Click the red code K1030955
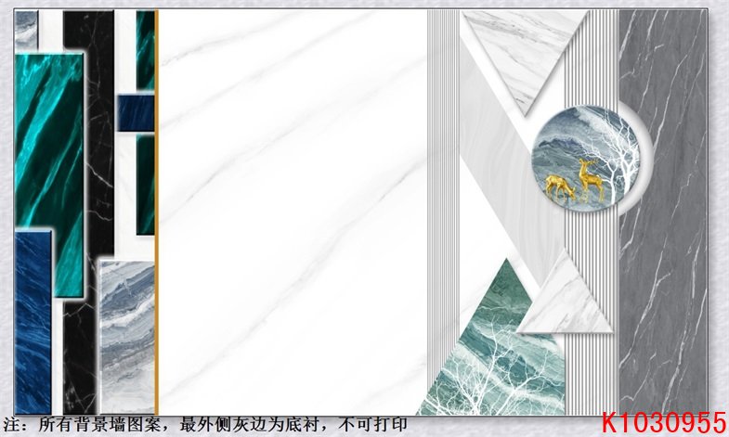Image resolution: width=729 pixels, height=437 pixels. point(664,423)
